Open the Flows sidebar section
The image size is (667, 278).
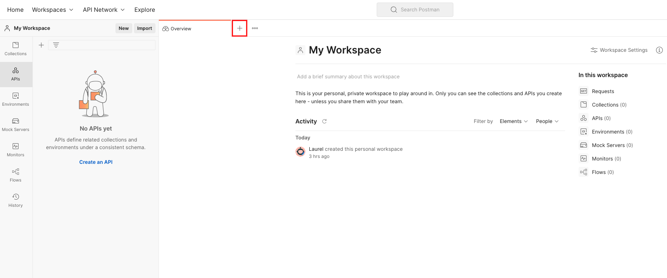16,175
